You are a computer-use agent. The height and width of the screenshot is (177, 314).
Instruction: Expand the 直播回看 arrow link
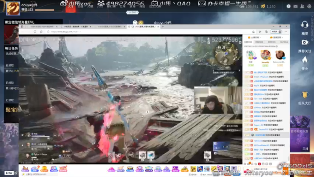(x=276, y=37)
